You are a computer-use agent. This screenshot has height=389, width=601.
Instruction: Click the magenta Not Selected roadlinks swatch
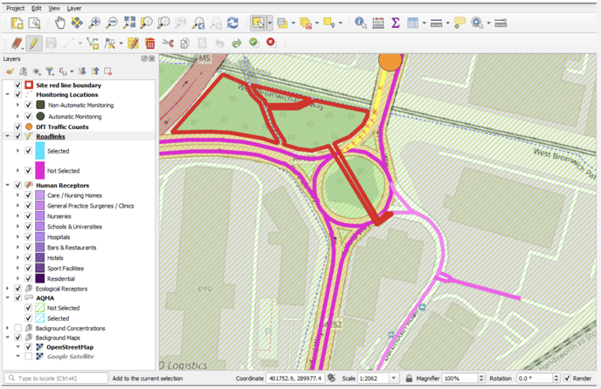[x=40, y=170]
